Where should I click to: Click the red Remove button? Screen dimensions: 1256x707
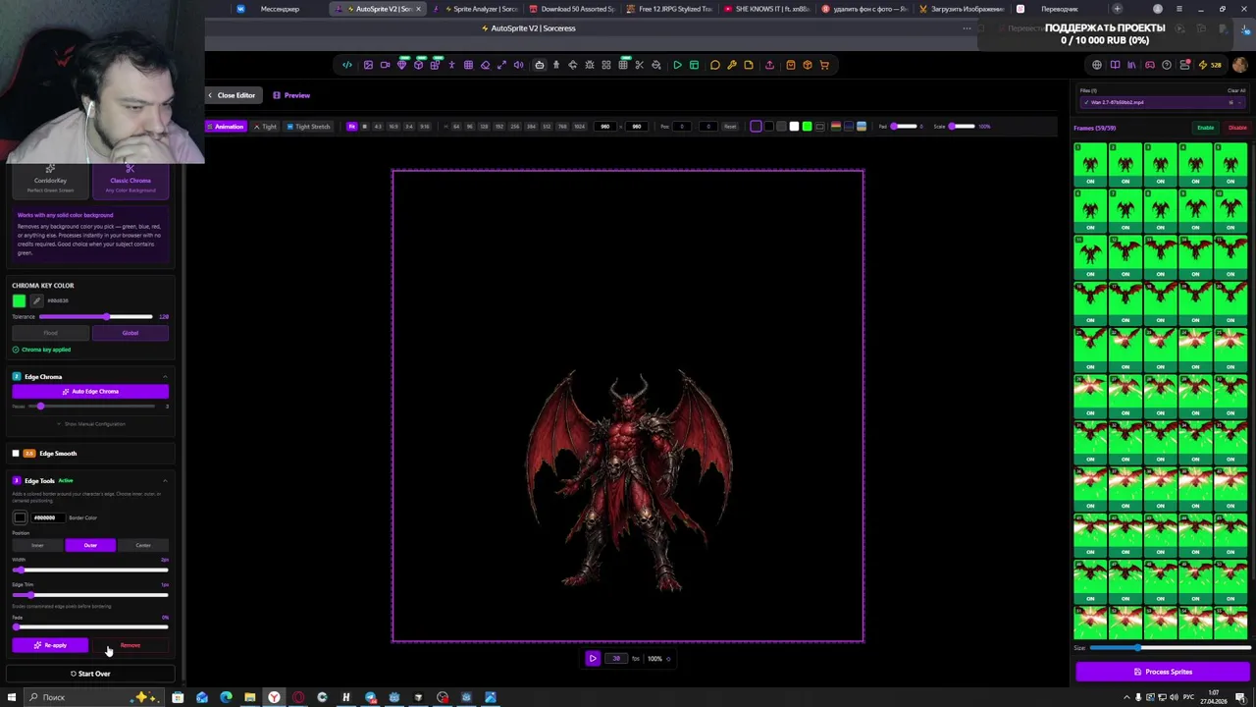click(x=131, y=645)
